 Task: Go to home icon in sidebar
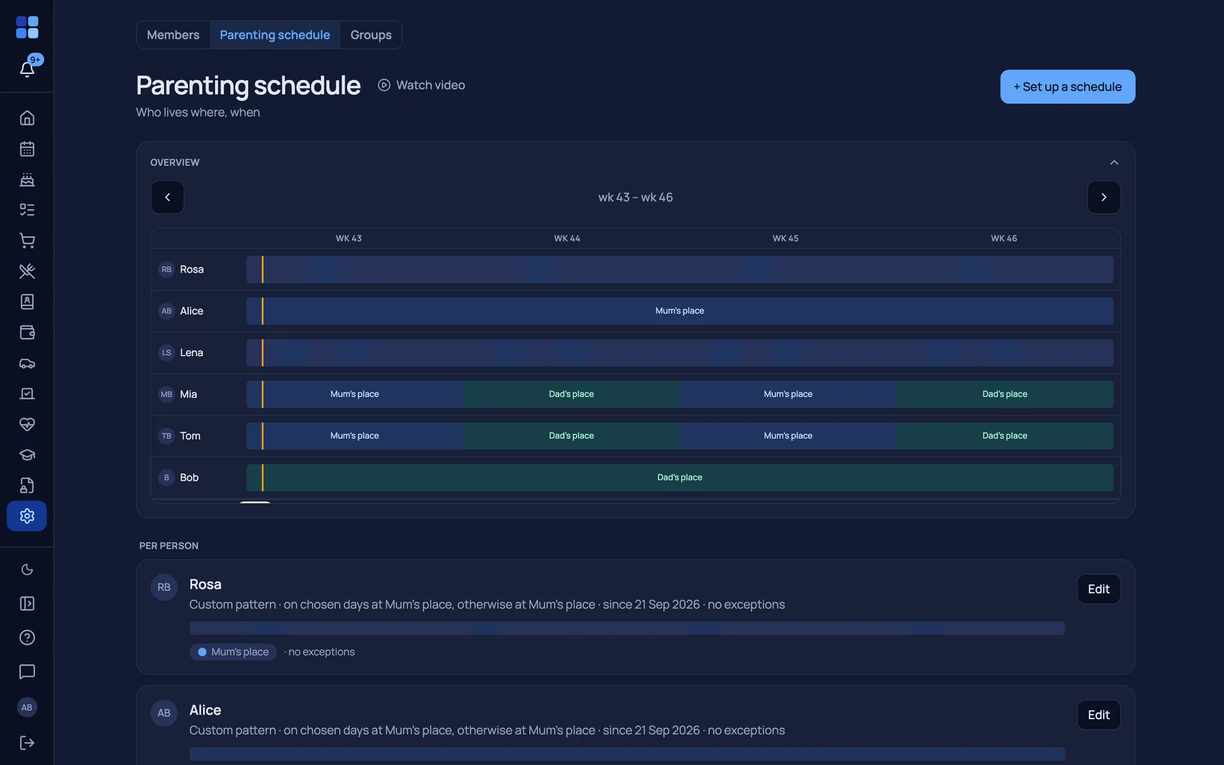[x=27, y=118]
